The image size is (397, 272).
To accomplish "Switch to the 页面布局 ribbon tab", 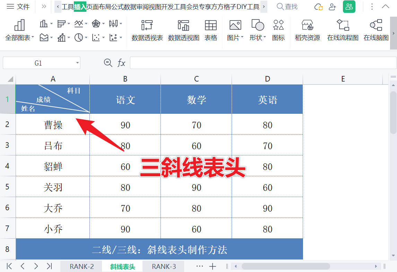I will (x=99, y=7).
